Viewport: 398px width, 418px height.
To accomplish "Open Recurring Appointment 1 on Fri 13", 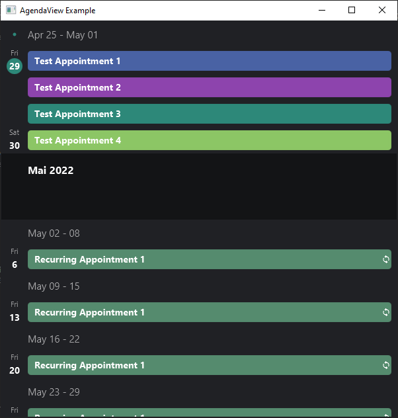I will point(198,312).
